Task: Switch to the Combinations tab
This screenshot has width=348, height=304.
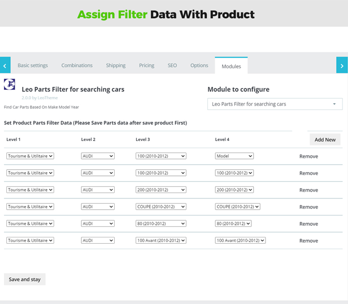Action: tap(77, 65)
